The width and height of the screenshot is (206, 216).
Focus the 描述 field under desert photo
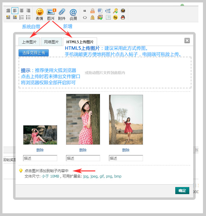tap(126, 158)
